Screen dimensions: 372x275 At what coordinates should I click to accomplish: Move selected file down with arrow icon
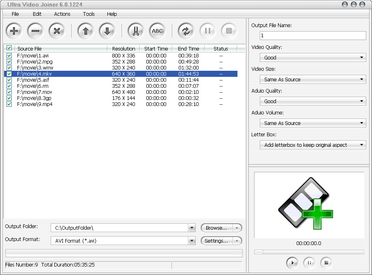point(107,31)
